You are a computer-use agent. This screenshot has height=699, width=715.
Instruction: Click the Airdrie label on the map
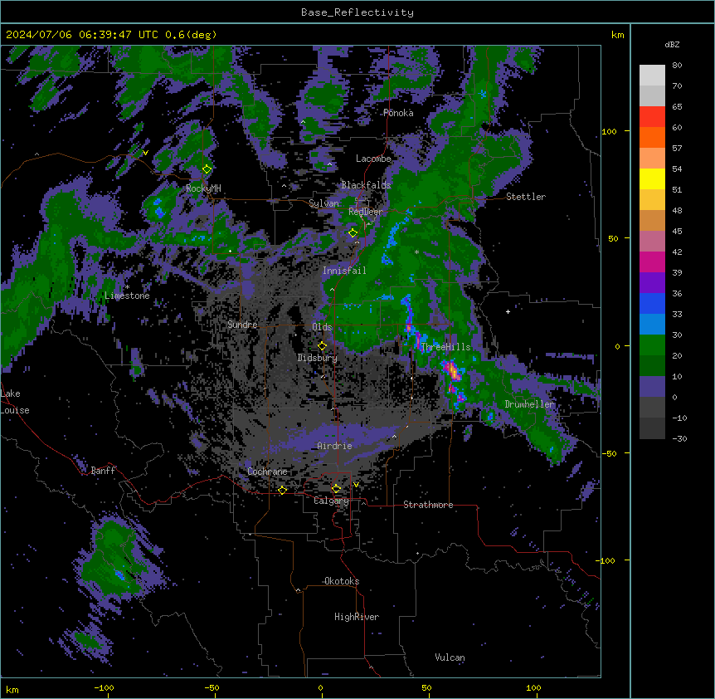point(334,446)
